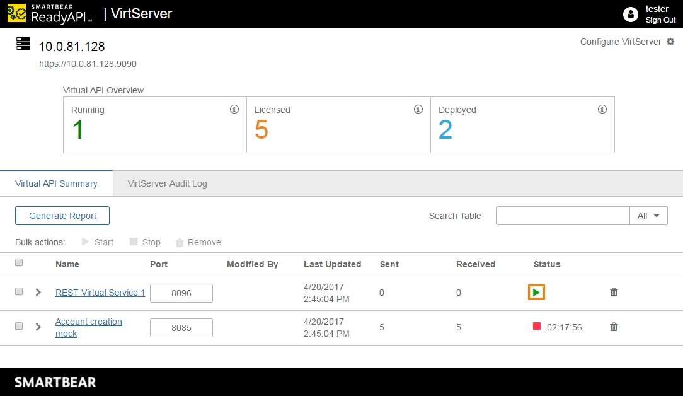Click the Search Table input field
The image size is (683, 396).
[563, 215]
